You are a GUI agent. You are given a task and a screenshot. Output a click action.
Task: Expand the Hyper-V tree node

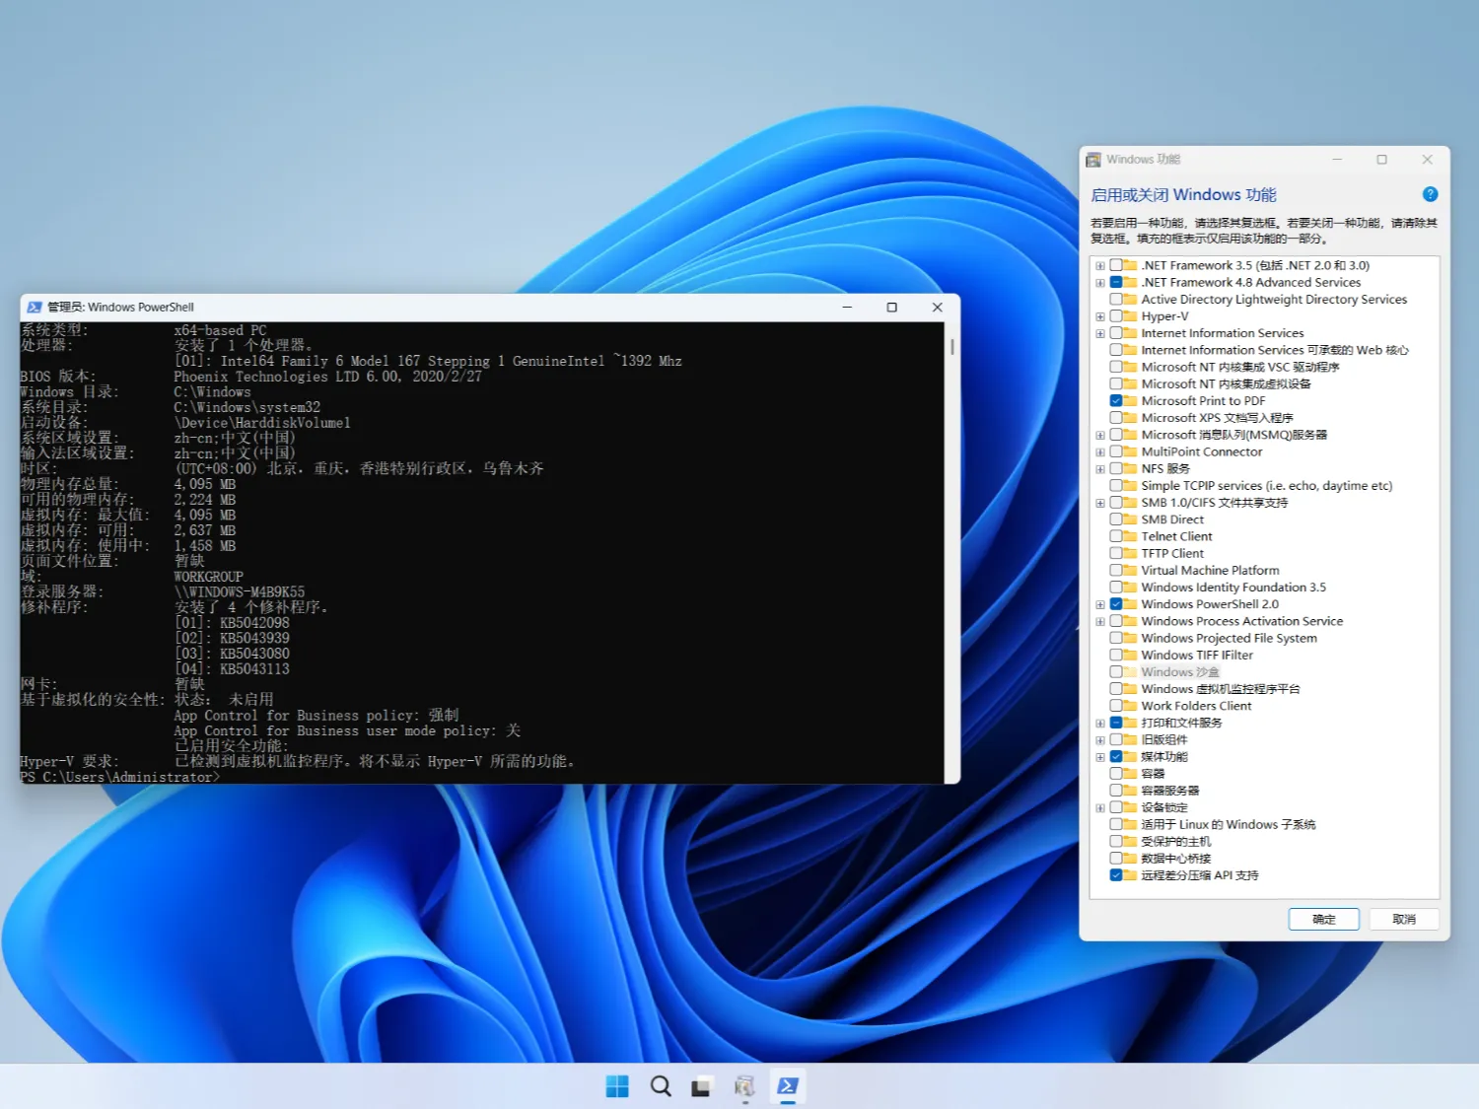click(1100, 315)
